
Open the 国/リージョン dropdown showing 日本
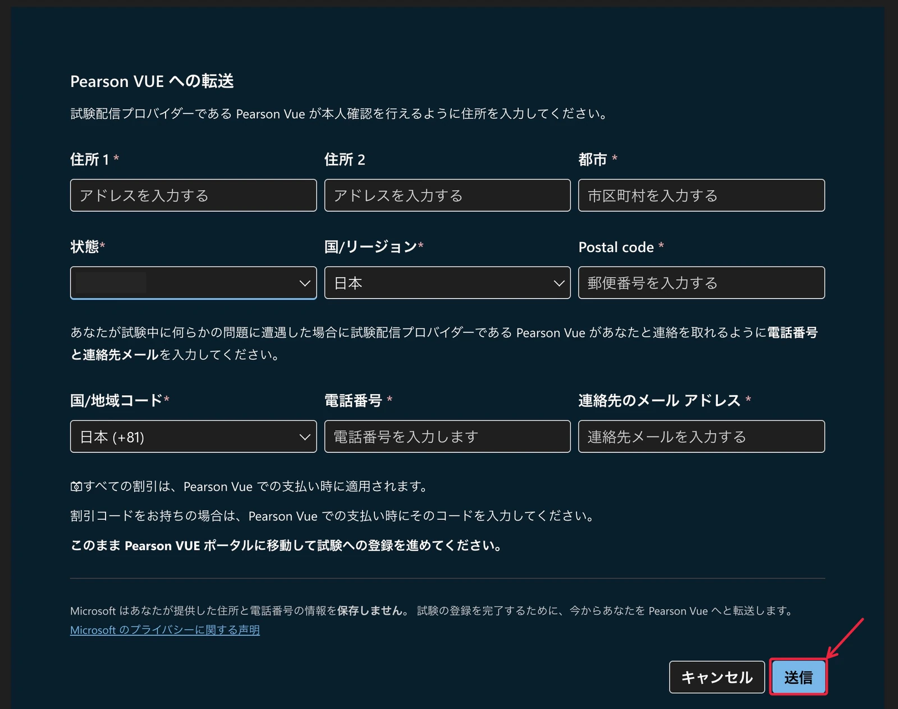click(x=447, y=283)
